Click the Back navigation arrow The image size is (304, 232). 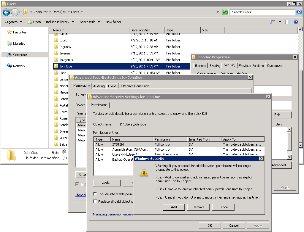[7, 12]
